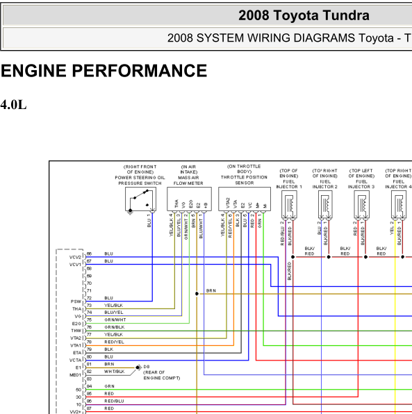
Task: Click the VCTA signal name
Action: pyautogui.click(x=75, y=360)
